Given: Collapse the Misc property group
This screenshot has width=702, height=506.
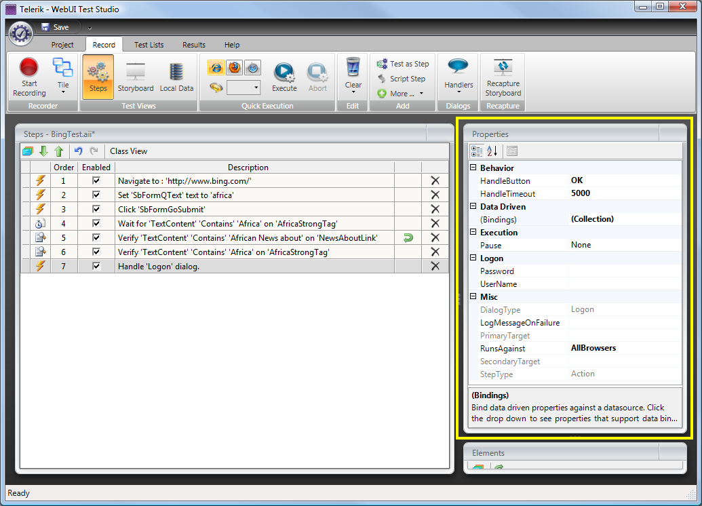Looking at the screenshot, I should click(473, 296).
